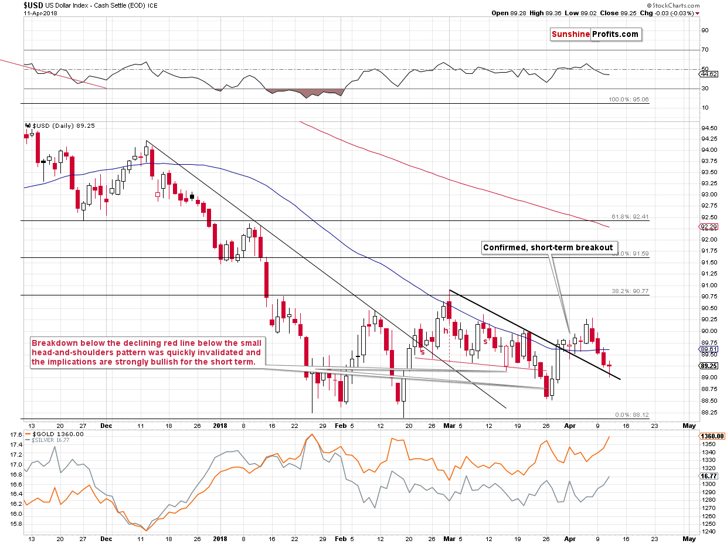Viewport: 727px width, 544px height.
Task: Click the '11-Apr-2018' date label
Action: 40,12
